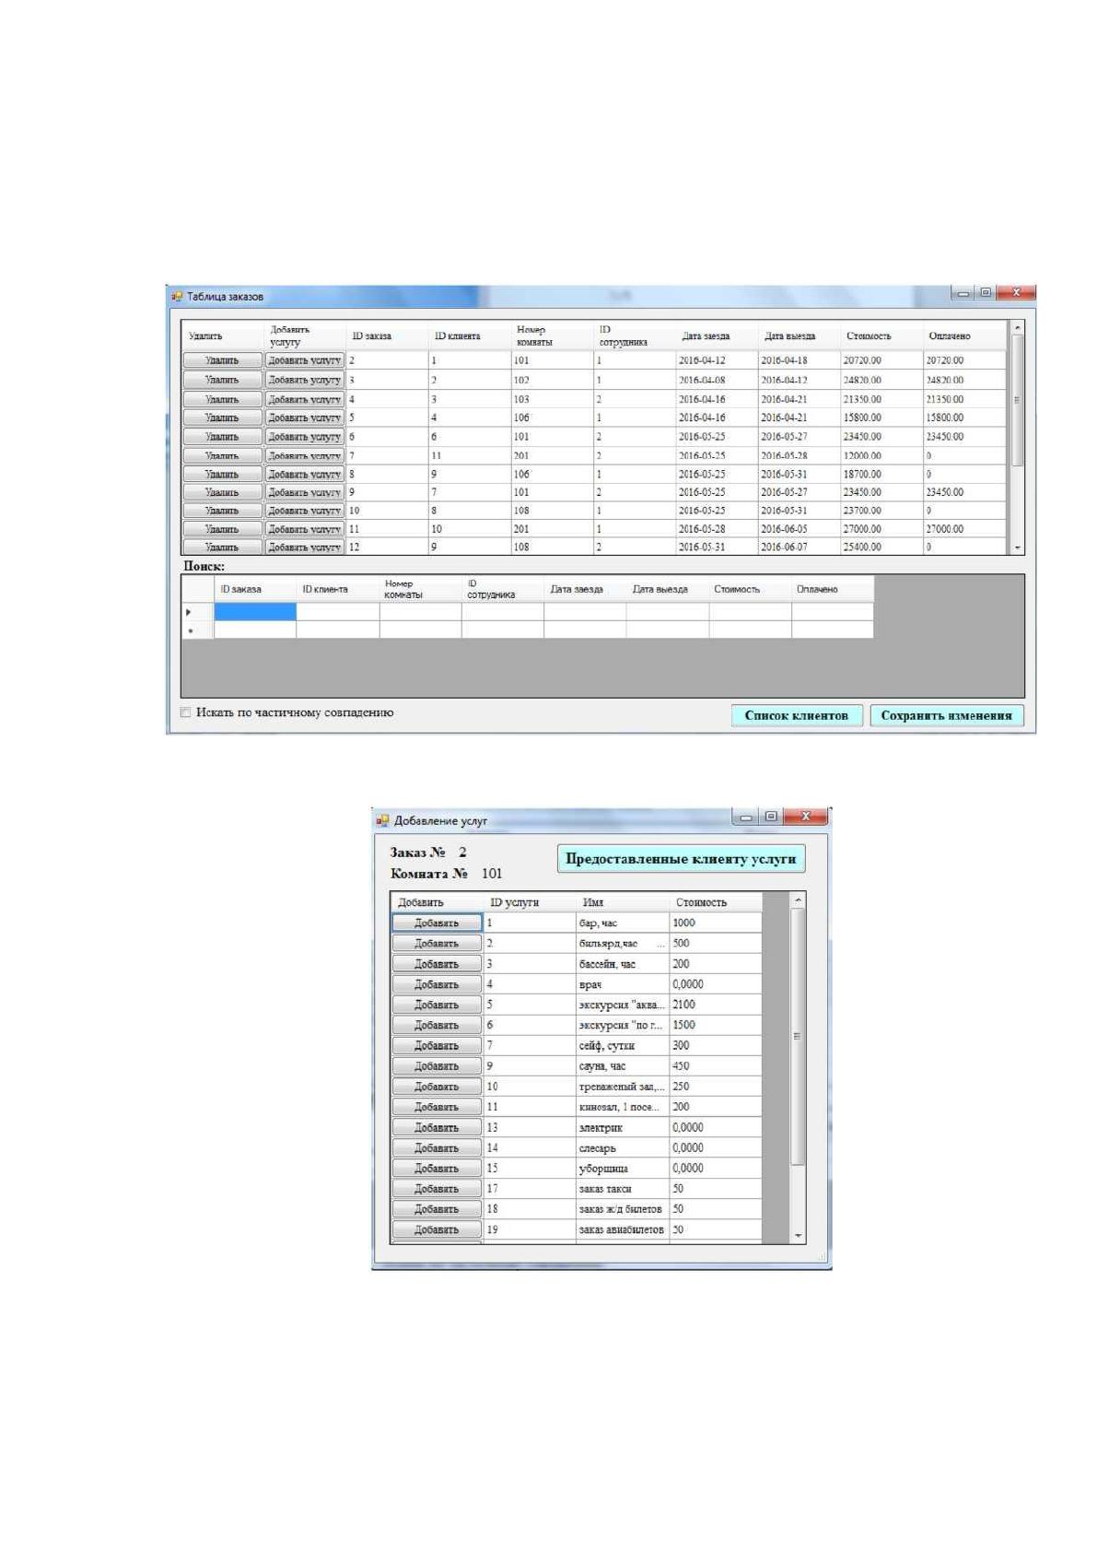The height and width of the screenshot is (1552, 1097).
Task: Sort orders by Стоимость column header
Action: (869, 336)
